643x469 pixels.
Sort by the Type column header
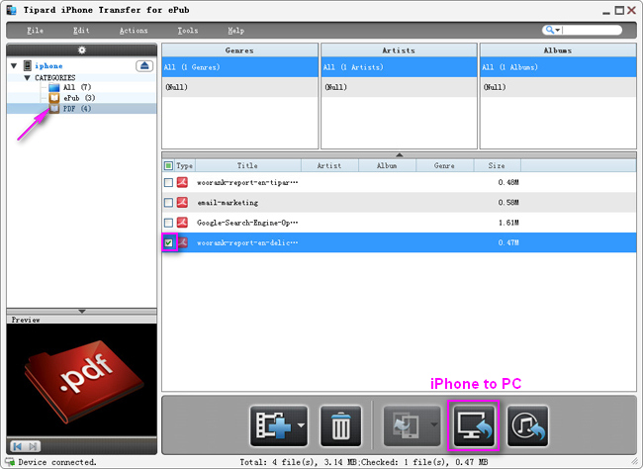point(185,166)
